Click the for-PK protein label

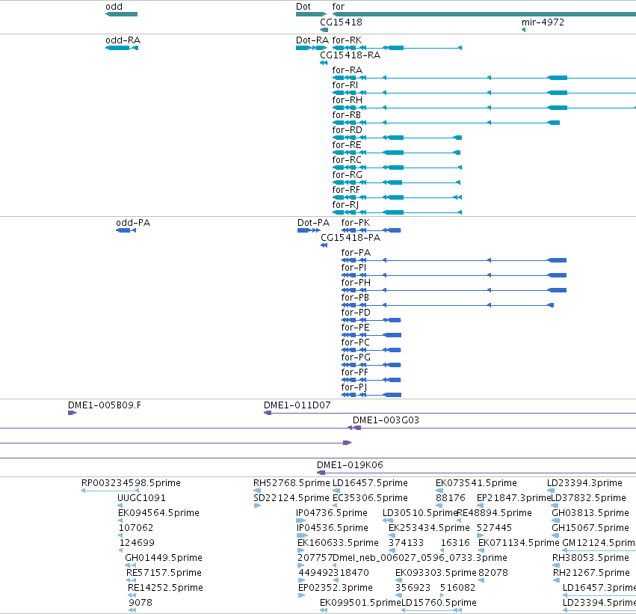(x=355, y=223)
